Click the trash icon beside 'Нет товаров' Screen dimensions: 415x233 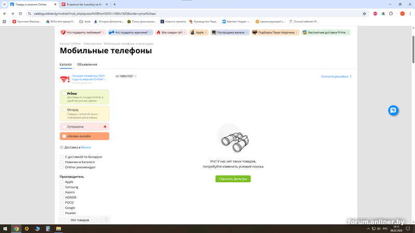click(106, 220)
